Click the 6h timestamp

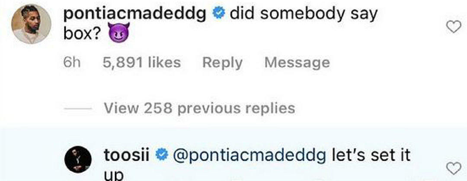[72, 63]
